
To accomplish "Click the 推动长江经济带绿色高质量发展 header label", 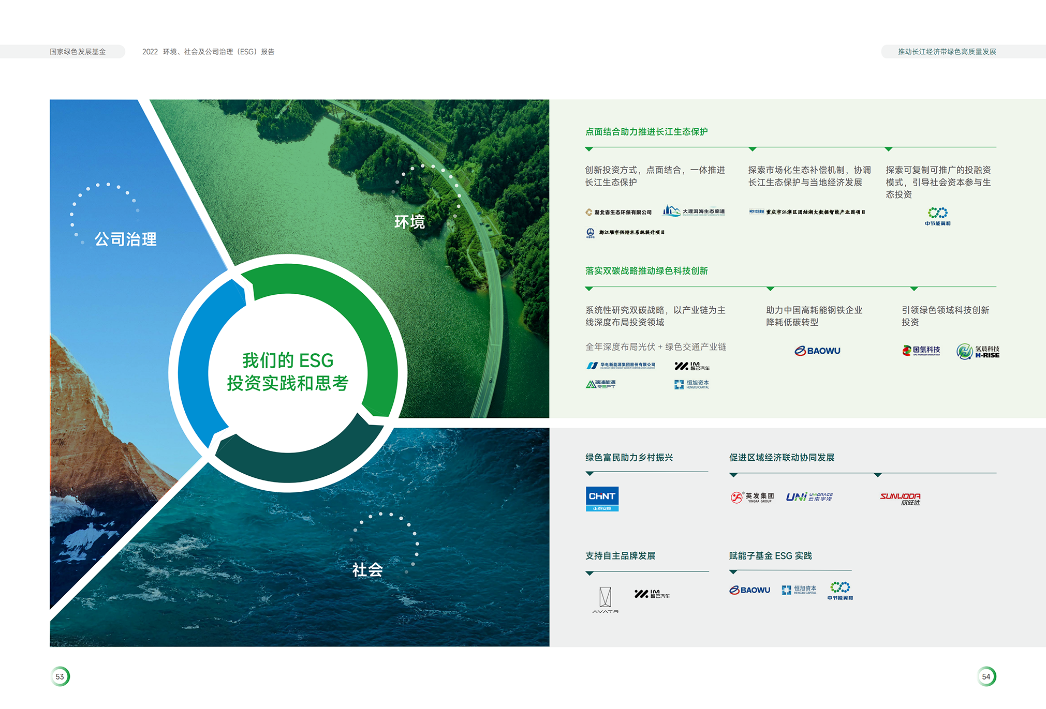I will coord(947,52).
